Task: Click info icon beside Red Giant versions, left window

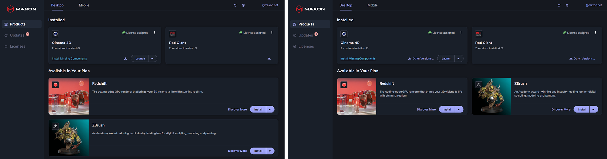Action: pyautogui.click(x=196, y=48)
